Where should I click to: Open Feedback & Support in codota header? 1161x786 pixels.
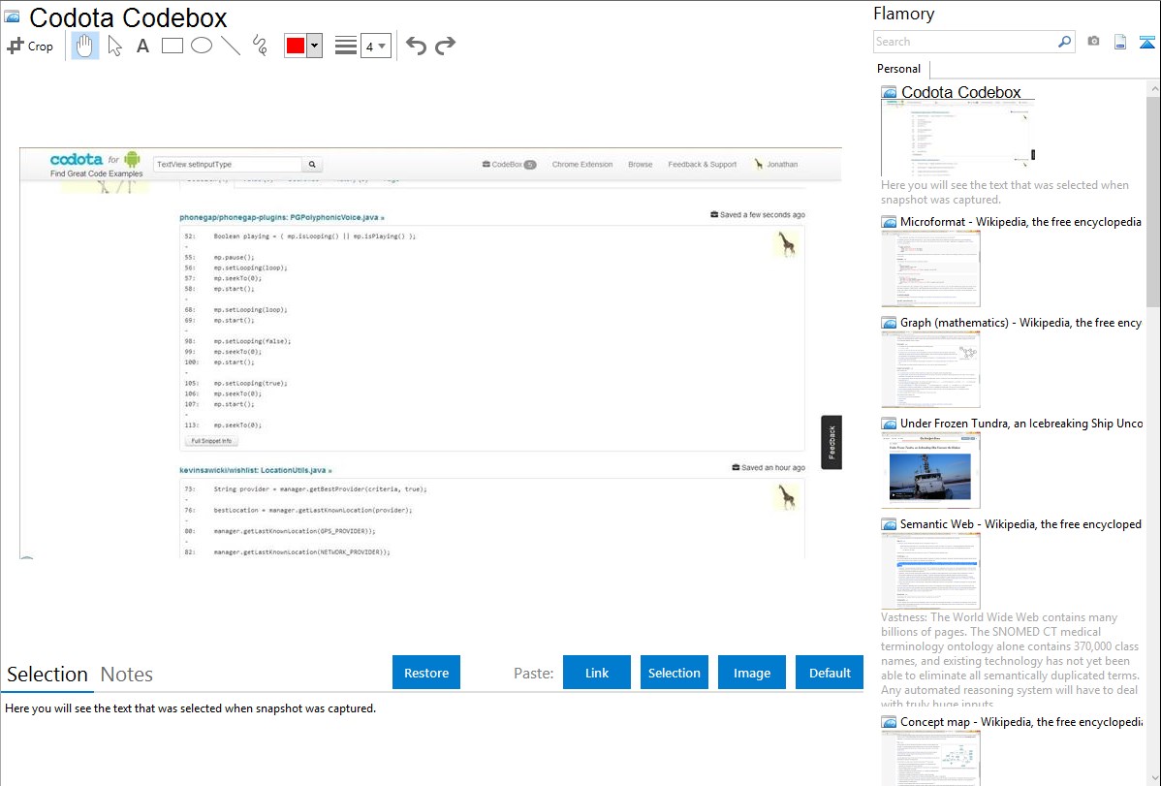click(x=702, y=165)
